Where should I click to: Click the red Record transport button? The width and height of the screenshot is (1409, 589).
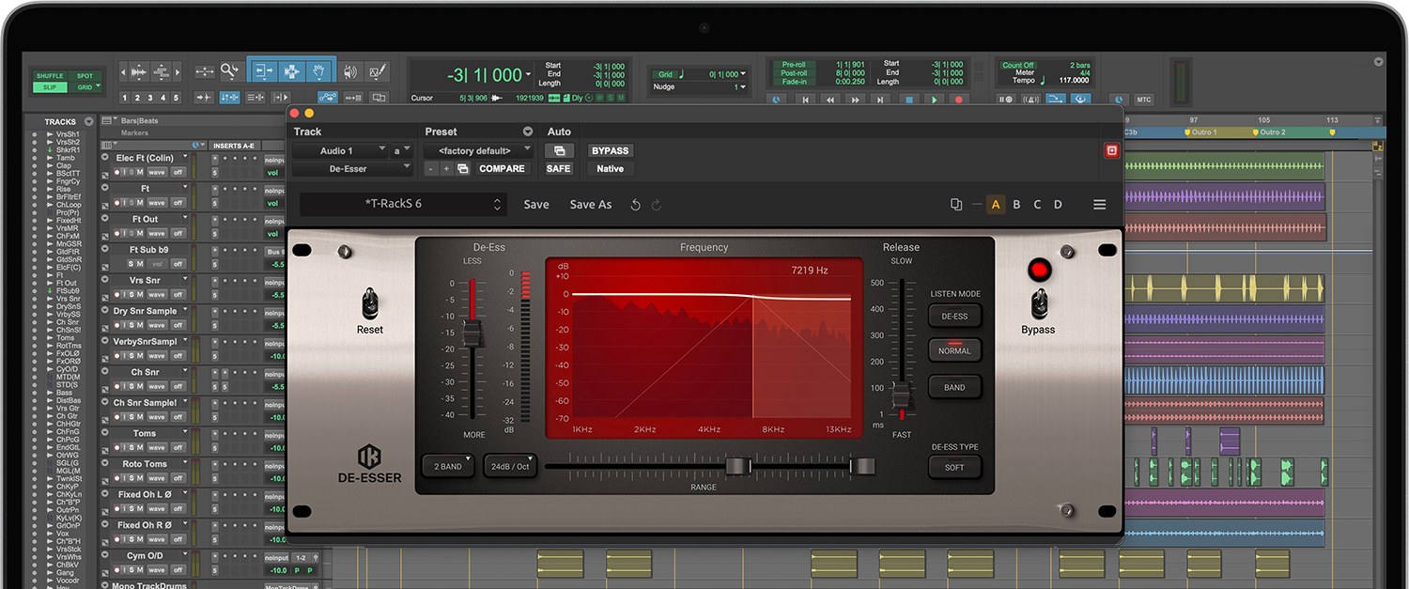coord(958,100)
